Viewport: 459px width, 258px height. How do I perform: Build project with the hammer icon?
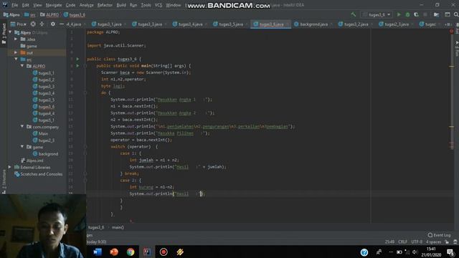pos(354,14)
